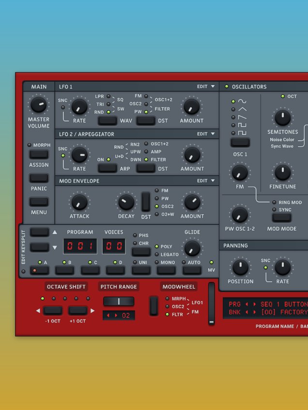308x410 pixels.
Task: Select slot D button
Action: tap(115, 270)
